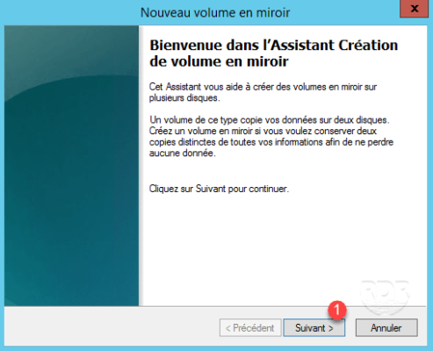Image resolution: width=433 pixels, height=351 pixels.
Task: Click the line starting copies distinctes de toutes
Action: 271,142
